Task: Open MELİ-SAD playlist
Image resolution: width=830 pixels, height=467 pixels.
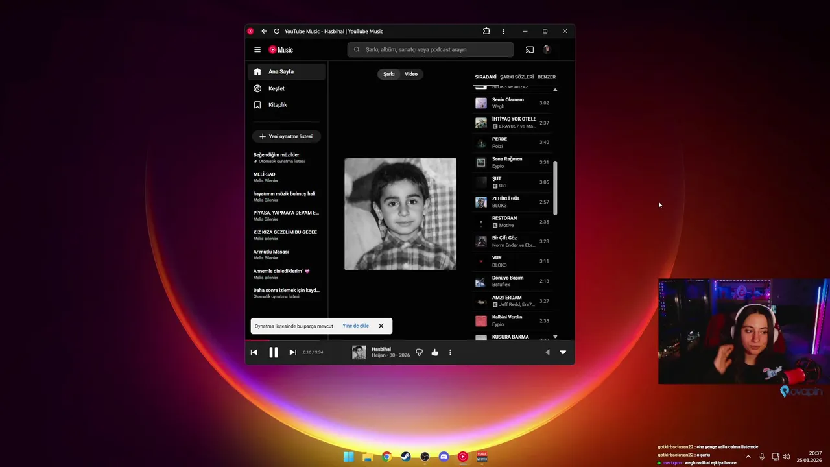Action: point(287,177)
